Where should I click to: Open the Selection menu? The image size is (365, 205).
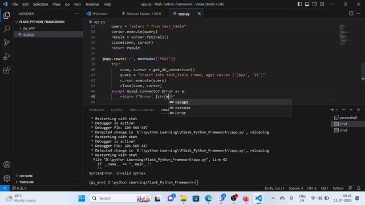click(40, 4)
